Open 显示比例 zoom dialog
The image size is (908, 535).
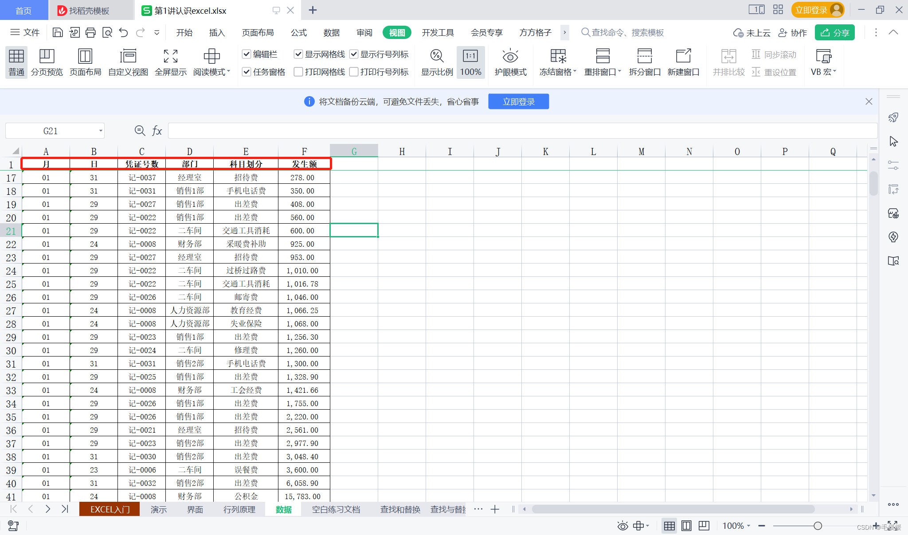point(437,62)
